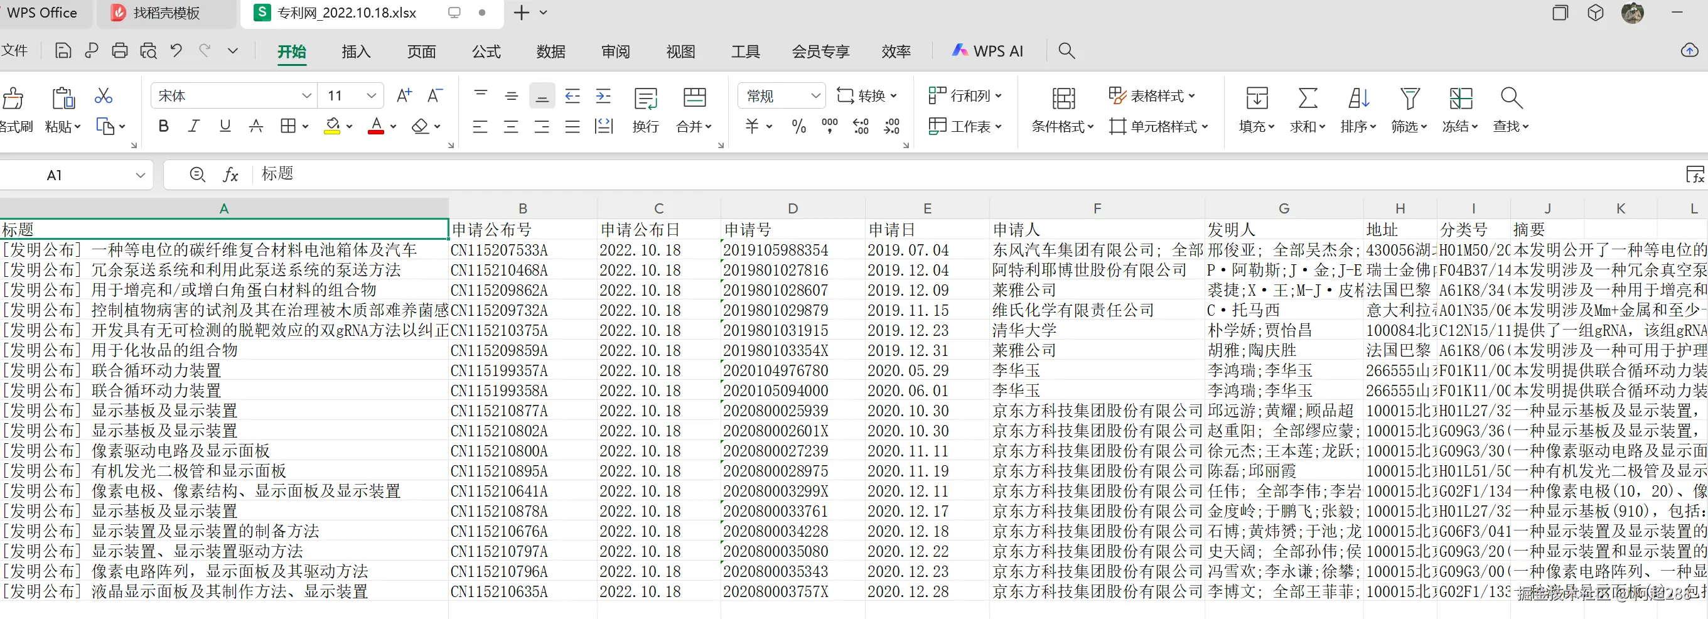Click the Freeze panes (冻结) icon

tap(1461, 98)
